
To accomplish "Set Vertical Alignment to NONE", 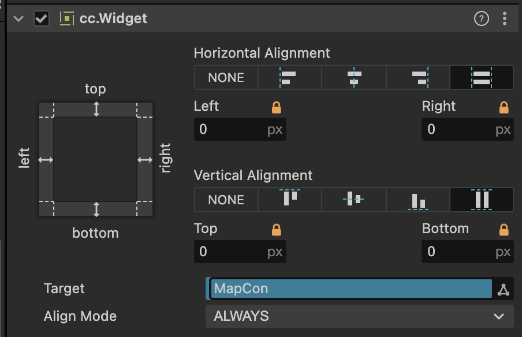I will tap(226, 200).
